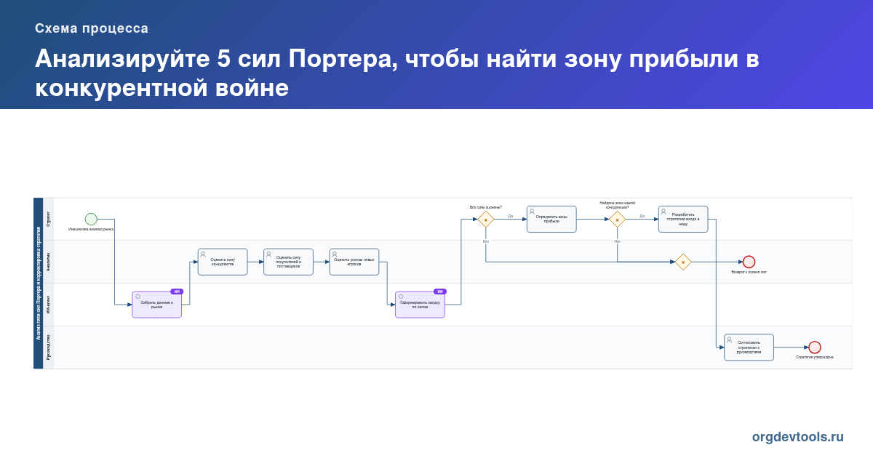This screenshot has height=458, width=873.
Task: Click the green start event circle
Action: pos(91,219)
